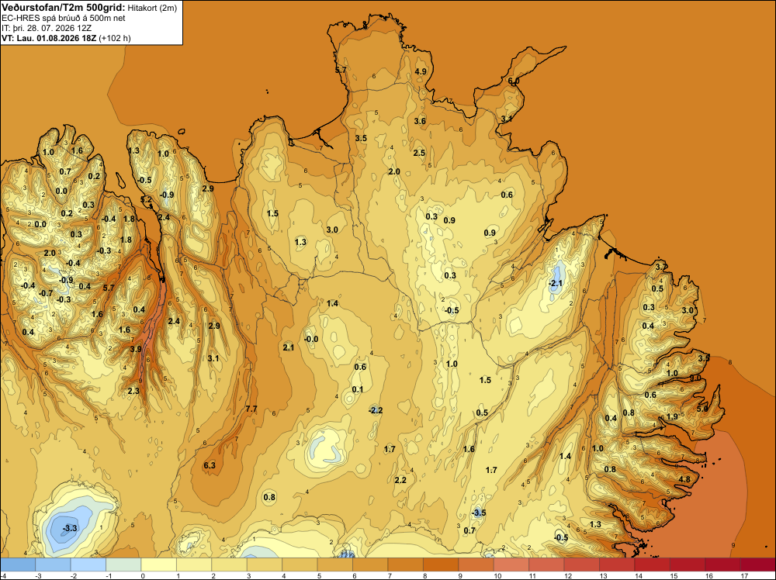Click the '-2.2' temperature value
776x580 pixels.
[x=376, y=410]
